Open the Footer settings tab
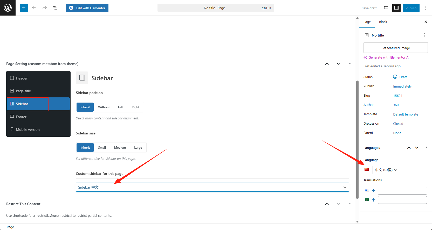The image size is (432, 230). pos(38,117)
